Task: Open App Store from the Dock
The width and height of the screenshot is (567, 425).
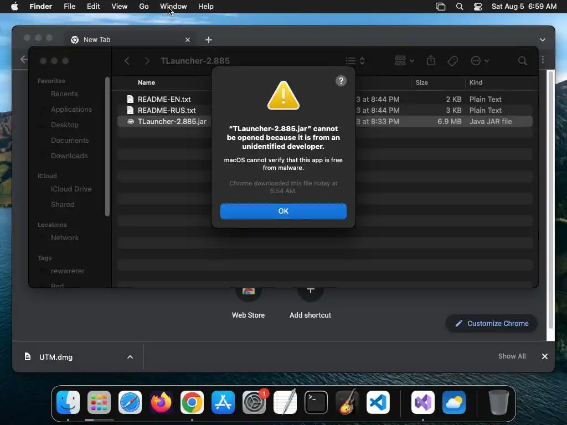Action: [x=223, y=402]
